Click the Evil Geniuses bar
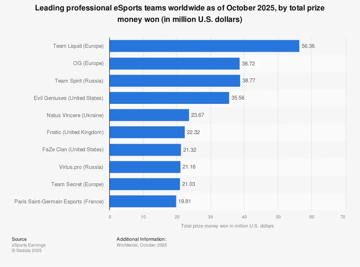The width and height of the screenshot is (360, 267). click(169, 98)
